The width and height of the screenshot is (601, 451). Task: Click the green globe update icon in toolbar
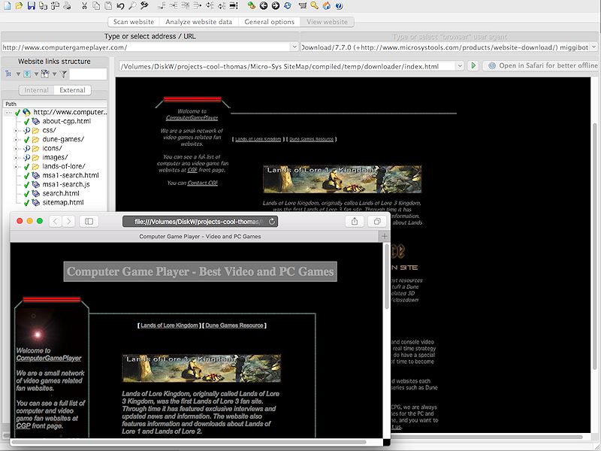pos(252,6)
